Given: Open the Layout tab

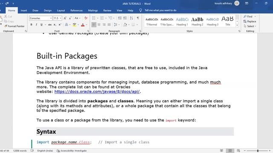Looking at the screenshot, I should tap(61, 10).
